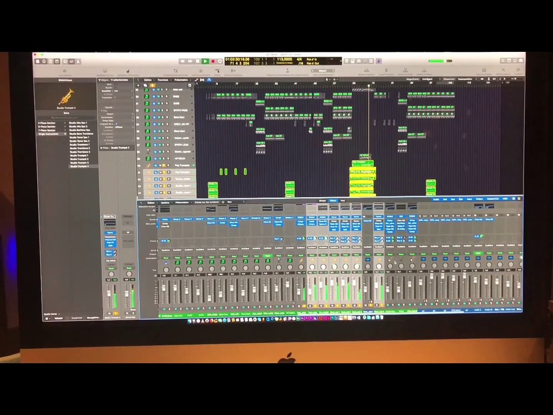Open the Loop Browser from control bar
Image resolution: width=553 pixels, height=415 pixels.
tap(514, 61)
